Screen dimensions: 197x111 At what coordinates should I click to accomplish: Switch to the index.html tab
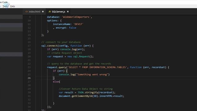34,12
